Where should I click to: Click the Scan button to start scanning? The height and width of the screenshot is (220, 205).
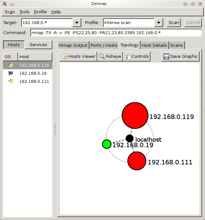click(x=174, y=22)
